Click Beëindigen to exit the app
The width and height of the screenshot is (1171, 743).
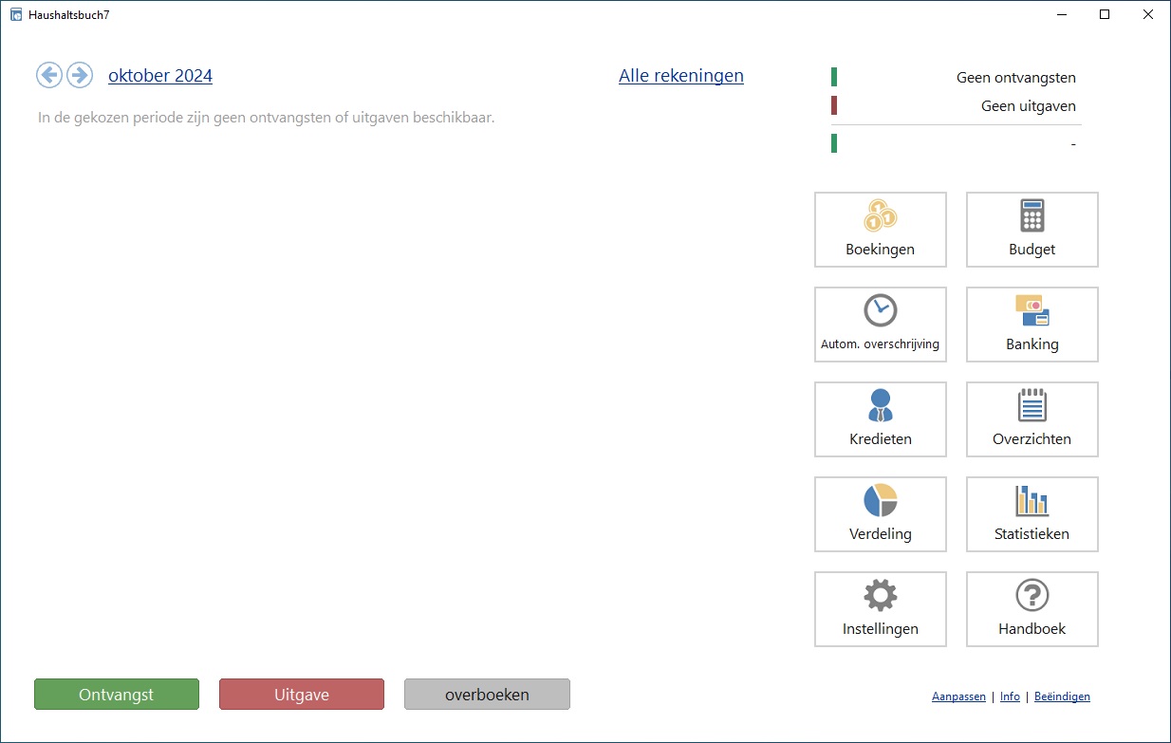pos(1062,697)
